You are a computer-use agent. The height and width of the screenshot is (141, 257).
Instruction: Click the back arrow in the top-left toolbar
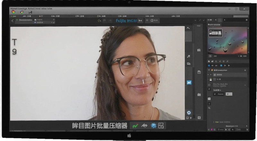click(13, 21)
